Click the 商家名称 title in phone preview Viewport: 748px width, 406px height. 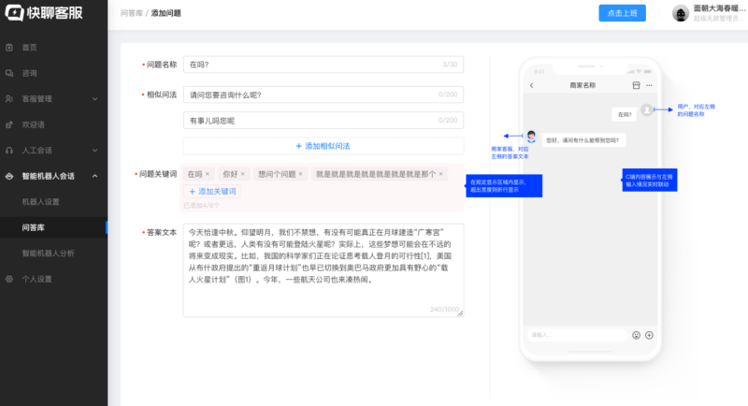pyautogui.click(x=583, y=85)
